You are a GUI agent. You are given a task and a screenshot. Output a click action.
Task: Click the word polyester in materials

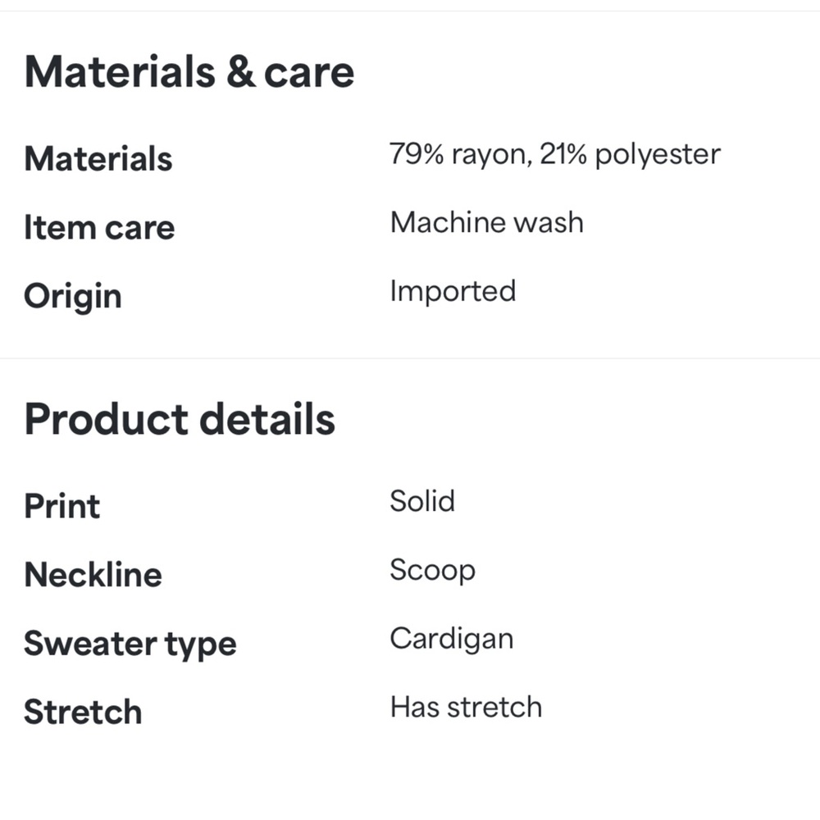point(657,156)
